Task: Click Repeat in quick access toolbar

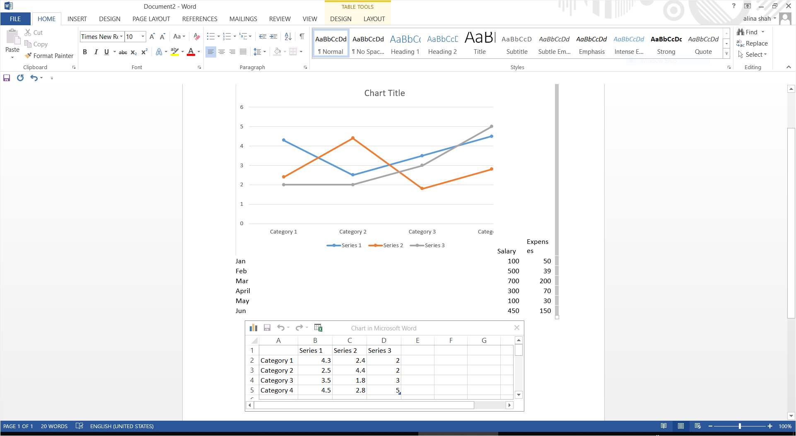Action: click(20, 78)
